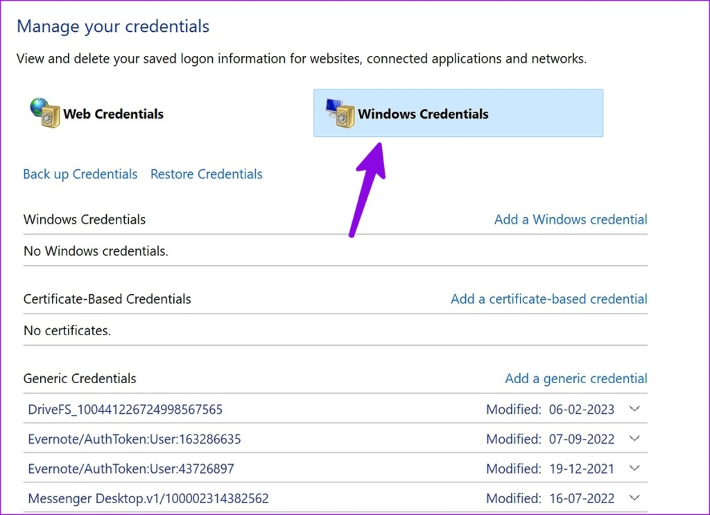Click Add a Windows credential

571,219
